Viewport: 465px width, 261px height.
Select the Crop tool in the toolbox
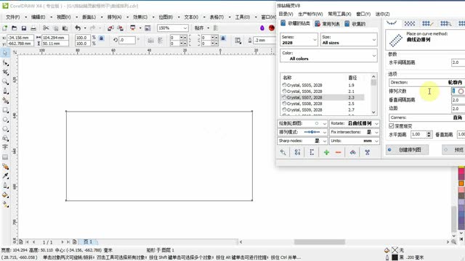click(5, 72)
